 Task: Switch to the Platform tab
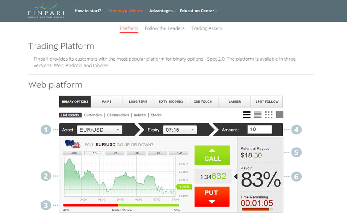(129, 28)
